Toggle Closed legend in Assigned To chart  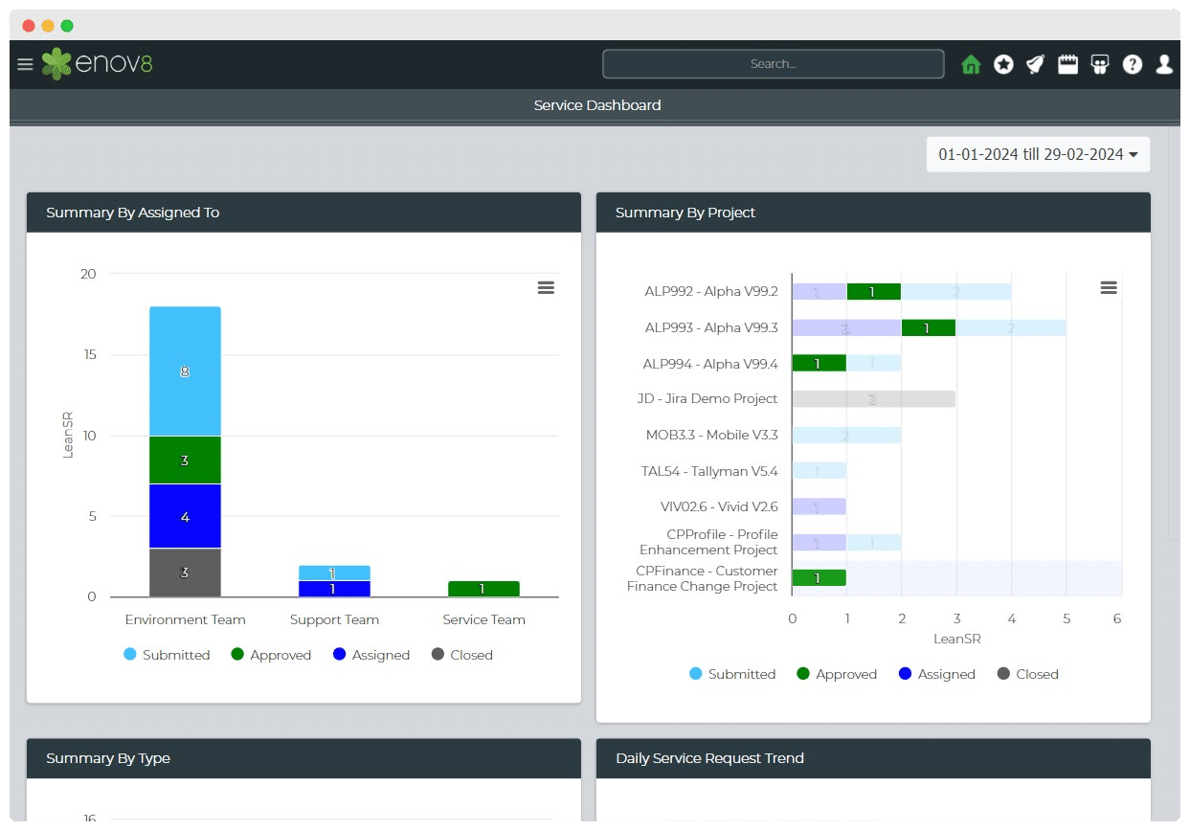[x=461, y=655]
